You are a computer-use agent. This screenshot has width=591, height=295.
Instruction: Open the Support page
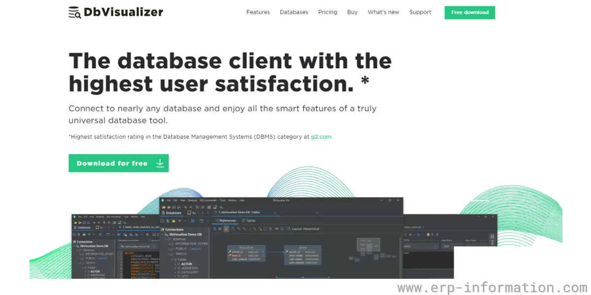coord(420,12)
